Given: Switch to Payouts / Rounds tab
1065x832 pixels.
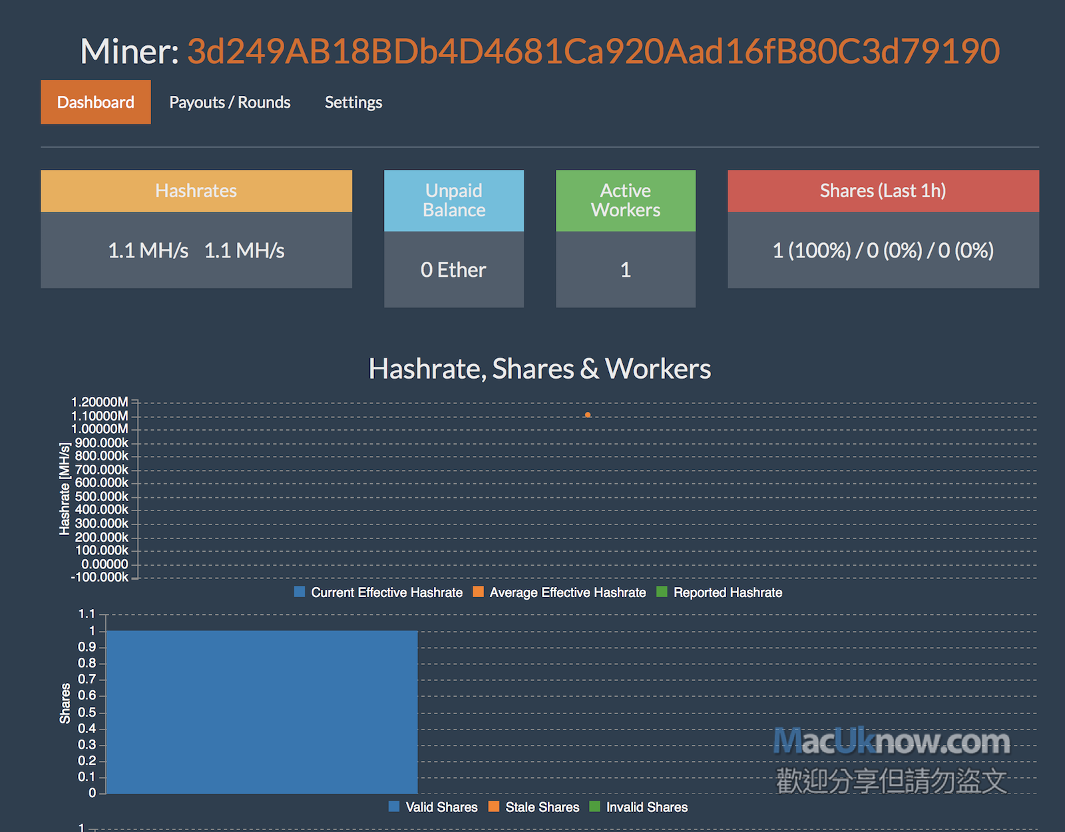Looking at the screenshot, I should pos(230,102).
